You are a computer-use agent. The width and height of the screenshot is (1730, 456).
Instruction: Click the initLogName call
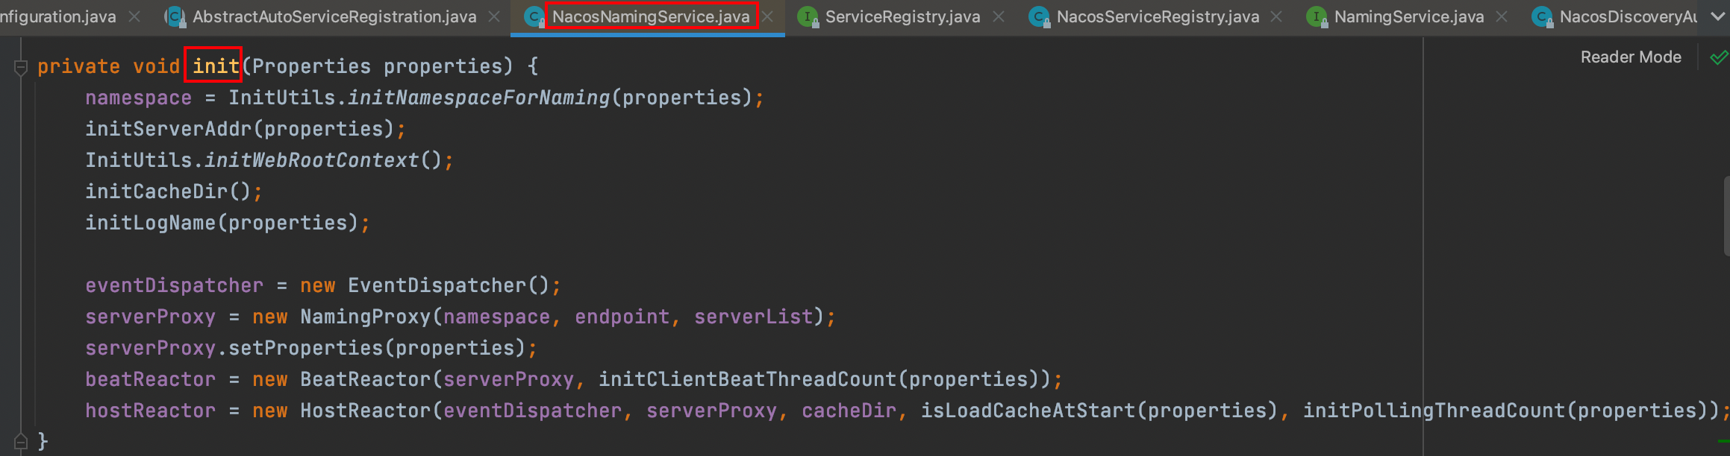pos(151,223)
